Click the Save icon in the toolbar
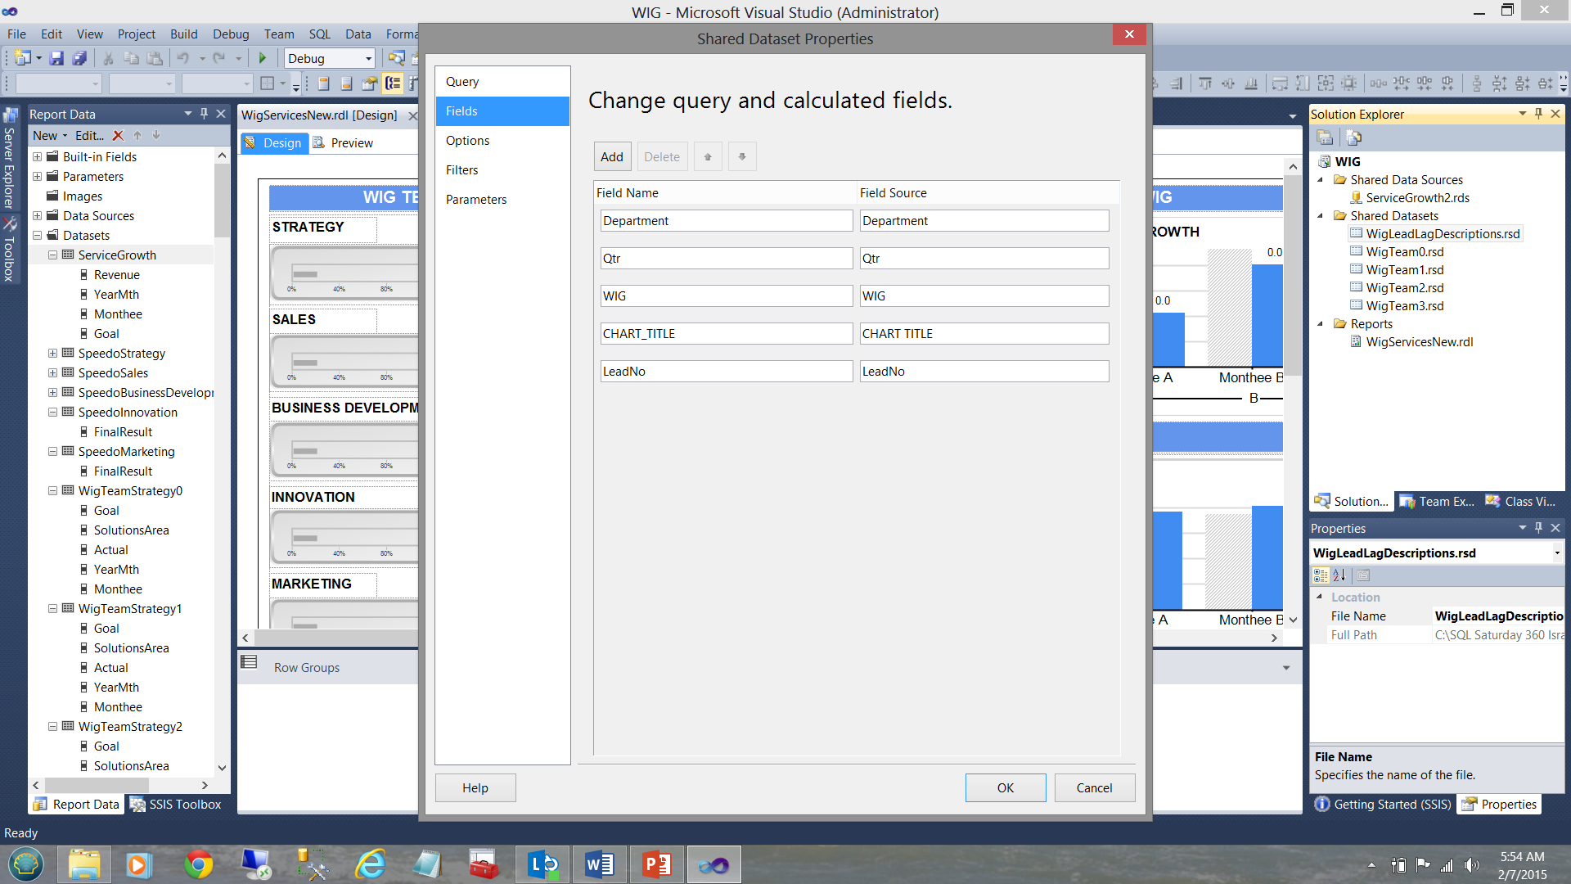This screenshot has height=884, width=1571. click(x=56, y=58)
